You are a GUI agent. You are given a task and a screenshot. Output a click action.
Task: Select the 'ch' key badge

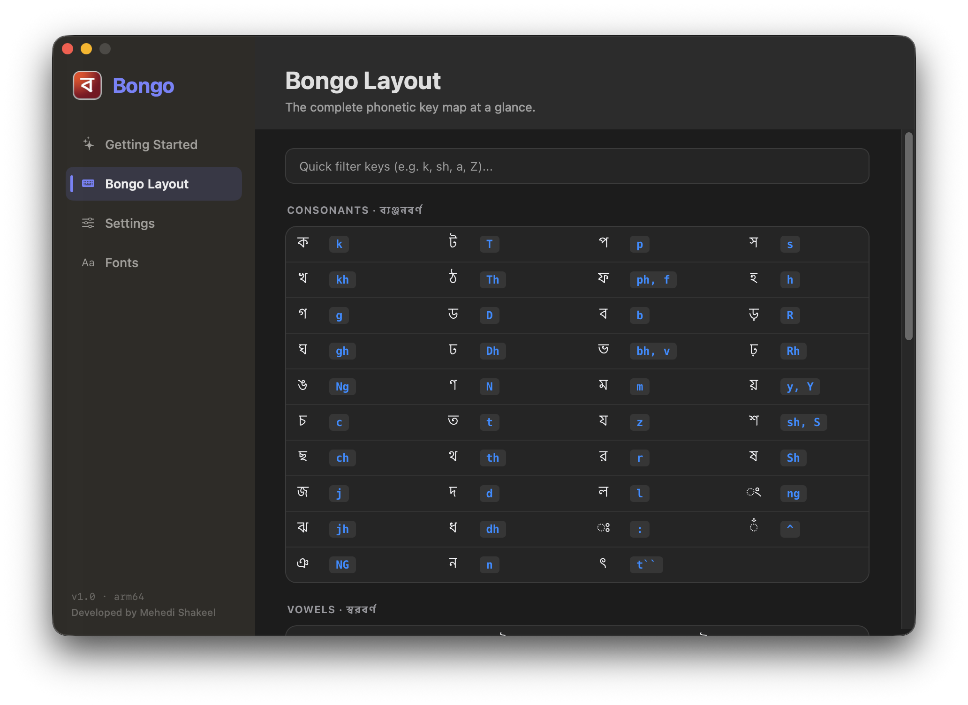[x=342, y=458]
